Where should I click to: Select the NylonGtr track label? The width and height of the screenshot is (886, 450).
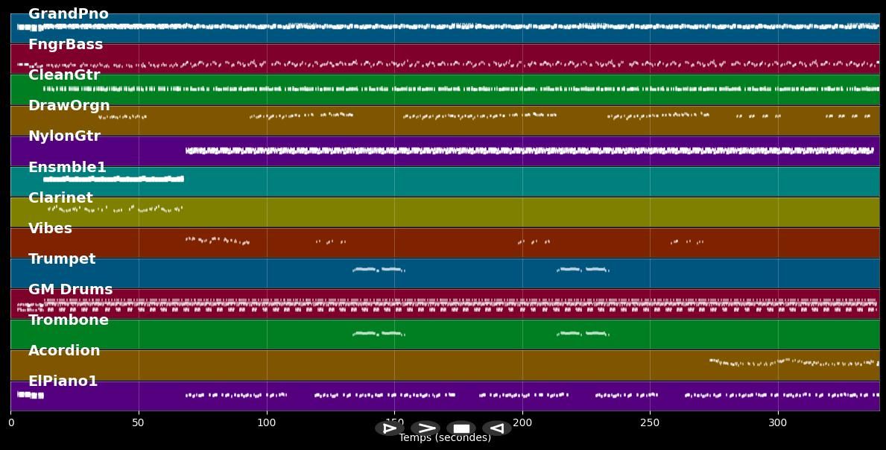pos(64,136)
